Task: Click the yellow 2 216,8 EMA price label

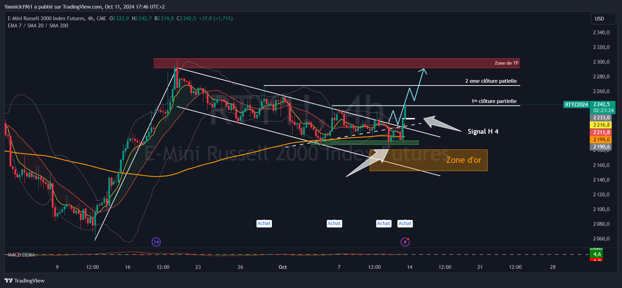Action: [601, 125]
